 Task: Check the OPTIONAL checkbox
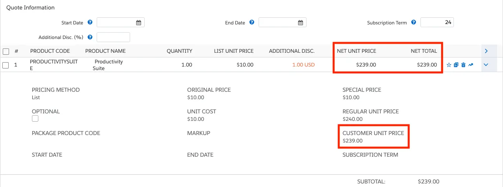tap(35, 118)
